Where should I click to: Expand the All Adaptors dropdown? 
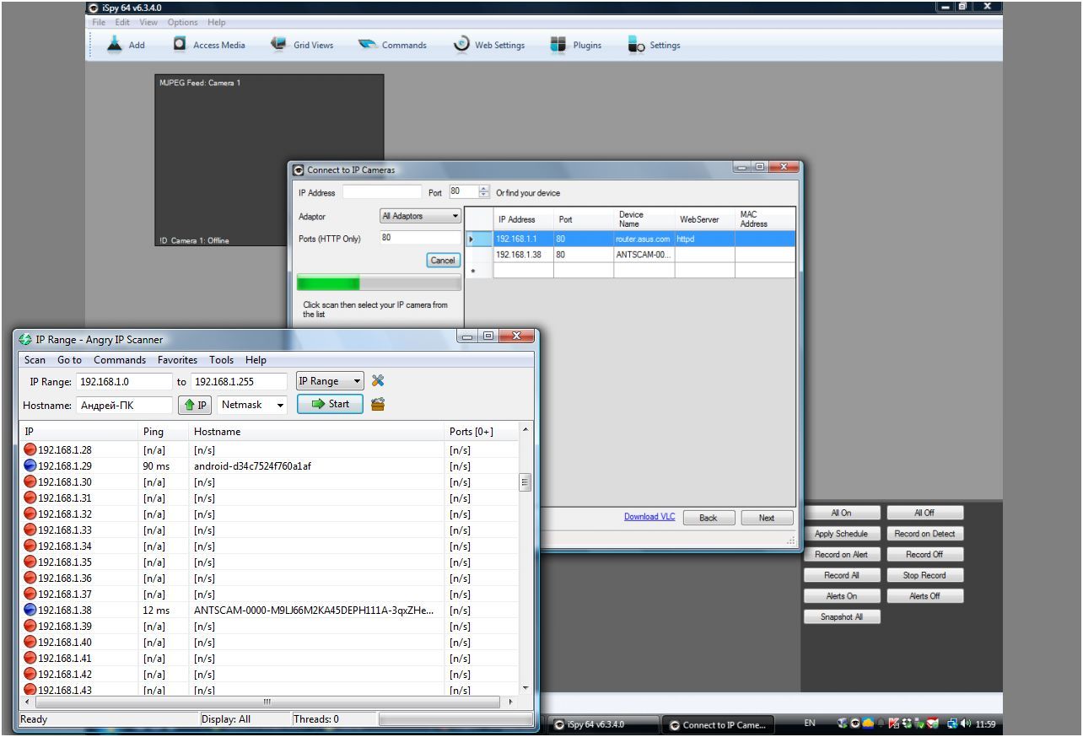(420, 217)
